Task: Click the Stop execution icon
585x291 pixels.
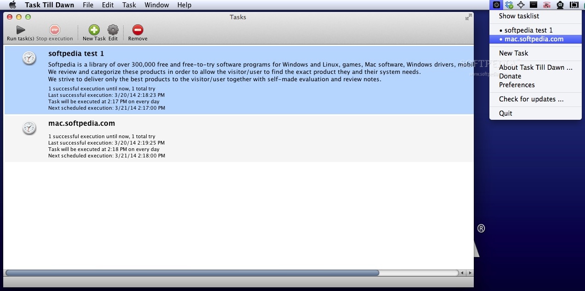Action: (x=55, y=30)
